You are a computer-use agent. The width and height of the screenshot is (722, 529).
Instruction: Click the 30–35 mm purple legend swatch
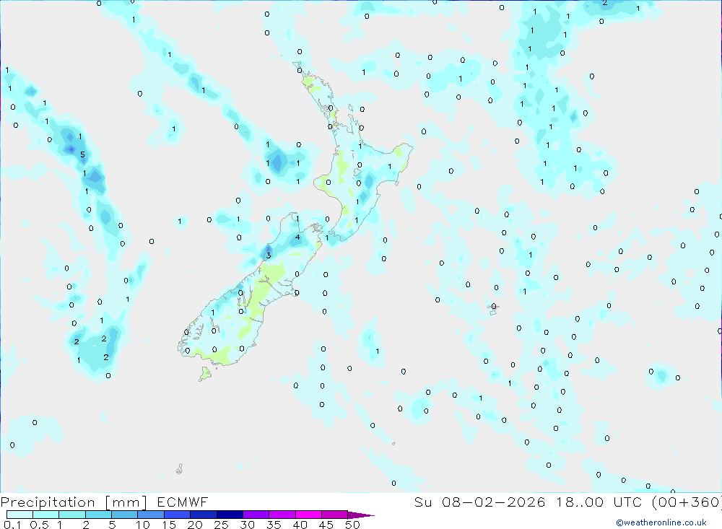point(256,515)
